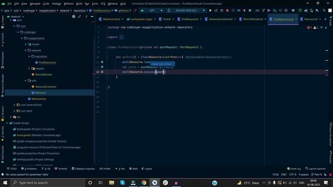The image size is (333, 187).
Task: Click the Profile app gauge icon
Action: (239, 10)
